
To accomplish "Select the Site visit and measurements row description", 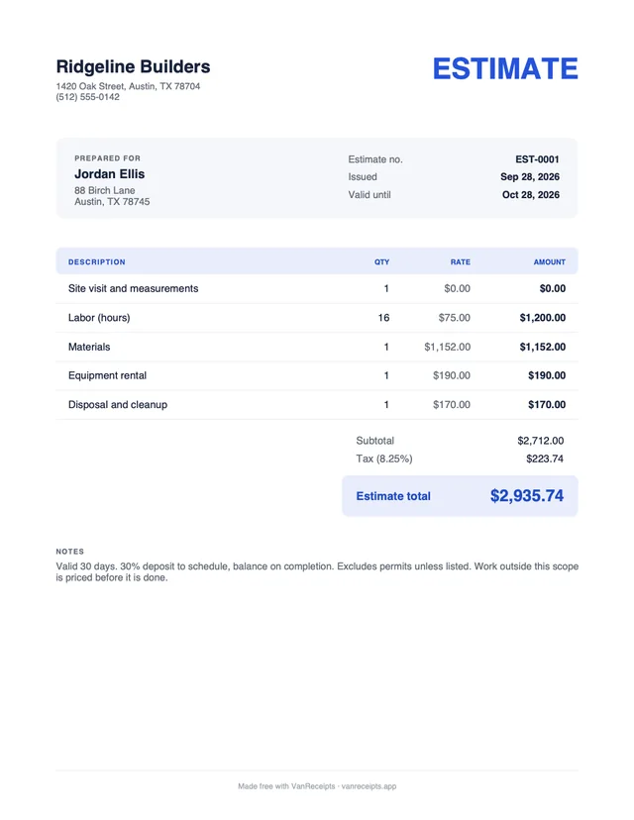I will pyautogui.click(x=134, y=288).
